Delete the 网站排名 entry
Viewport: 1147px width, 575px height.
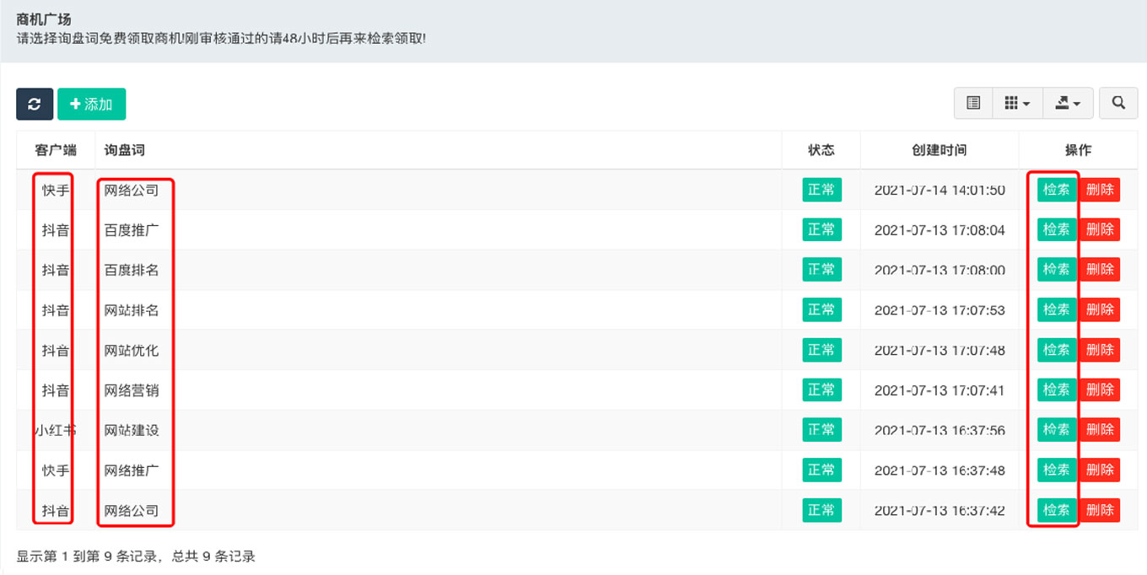tap(1100, 309)
